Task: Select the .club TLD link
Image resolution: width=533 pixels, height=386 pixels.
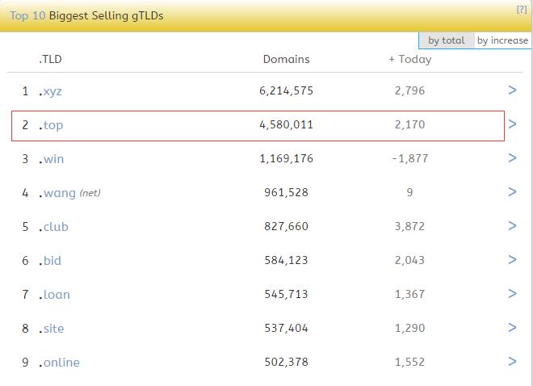Action: pos(56,227)
